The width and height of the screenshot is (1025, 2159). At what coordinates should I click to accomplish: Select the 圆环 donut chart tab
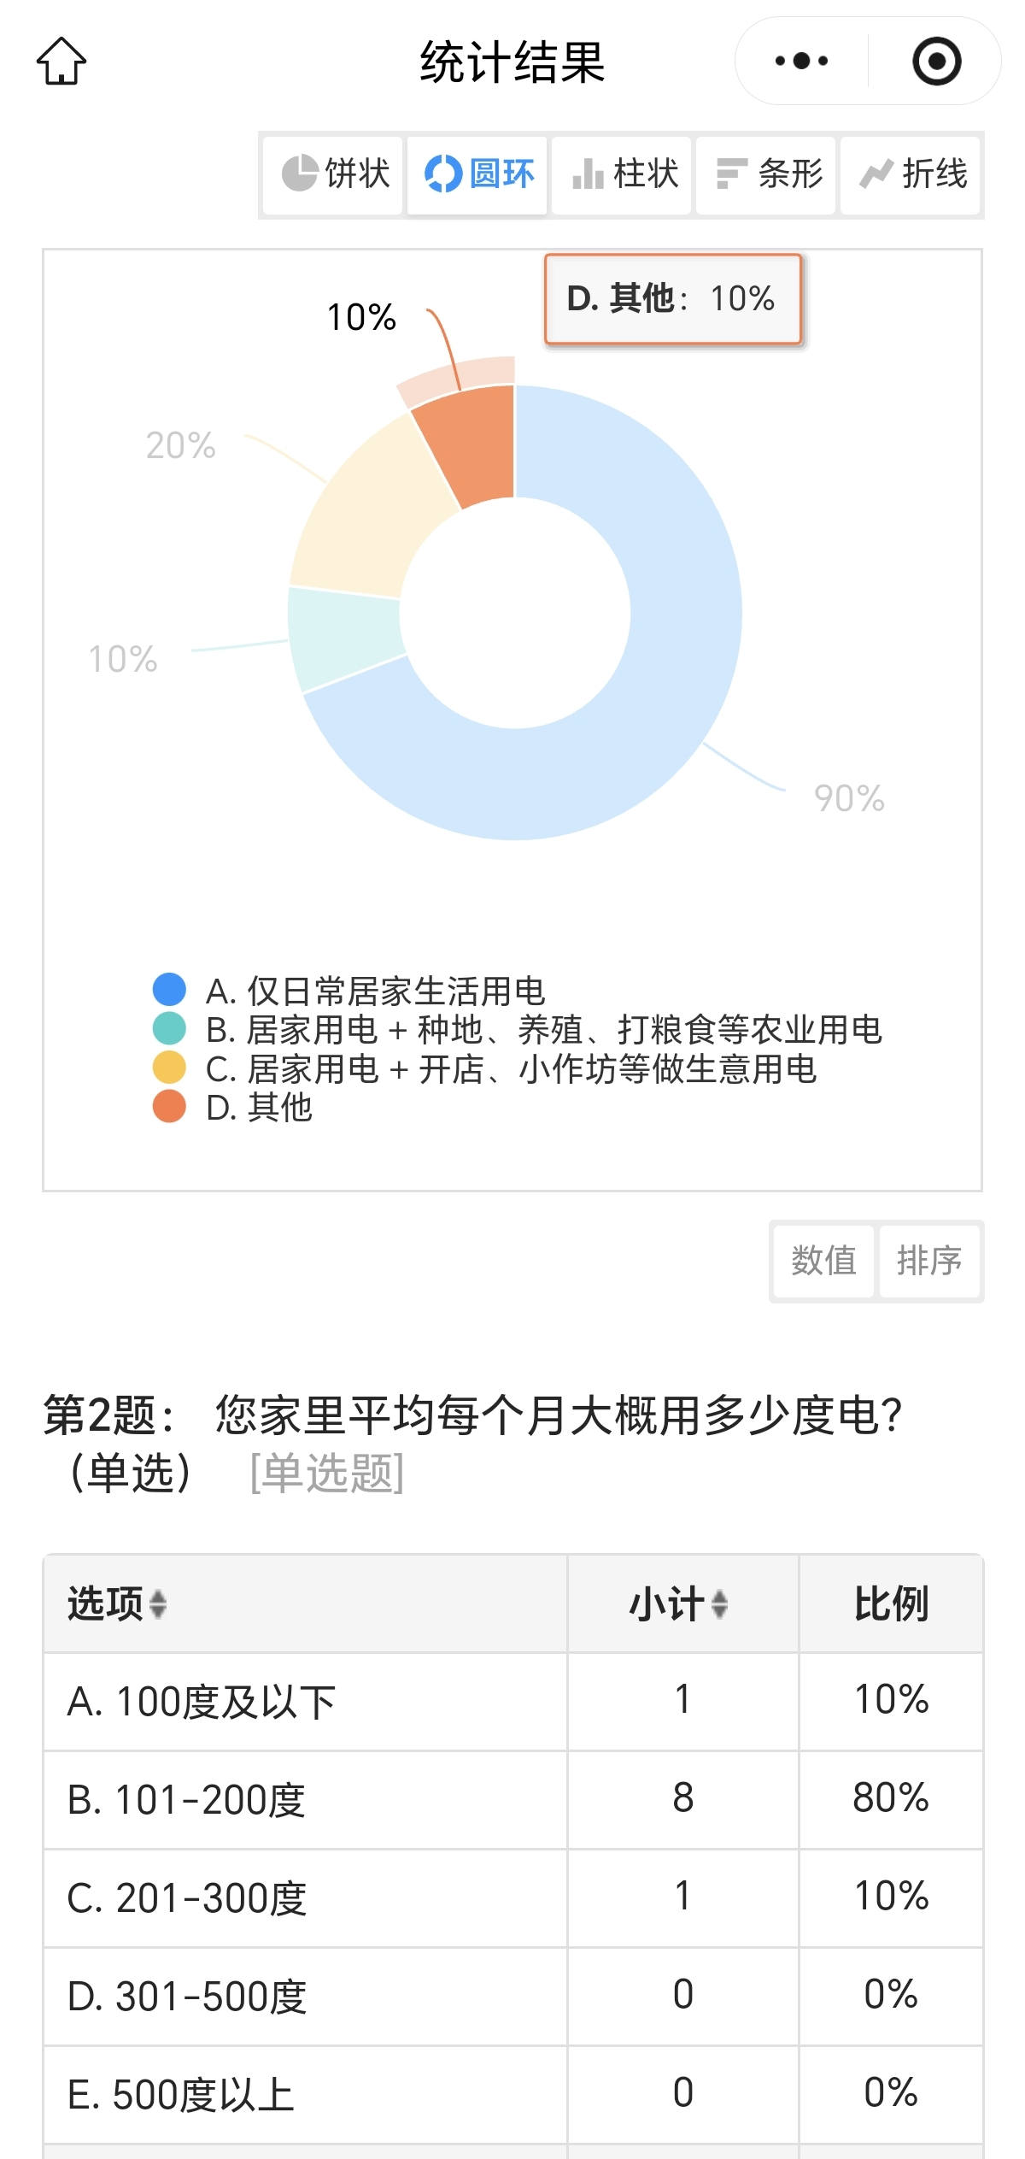coord(477,174)
